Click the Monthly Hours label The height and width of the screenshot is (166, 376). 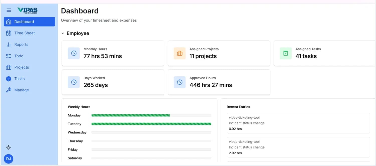95,49
